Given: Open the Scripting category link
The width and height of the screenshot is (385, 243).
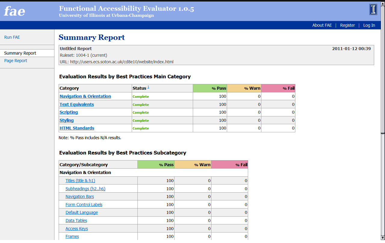Looking at the screenshot, I should pos(69,112).
